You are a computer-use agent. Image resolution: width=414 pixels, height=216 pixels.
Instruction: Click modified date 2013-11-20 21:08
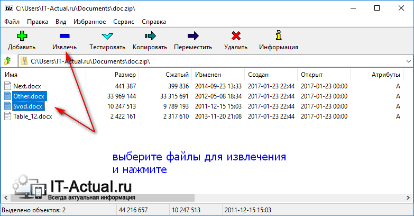tap(218, 116)
